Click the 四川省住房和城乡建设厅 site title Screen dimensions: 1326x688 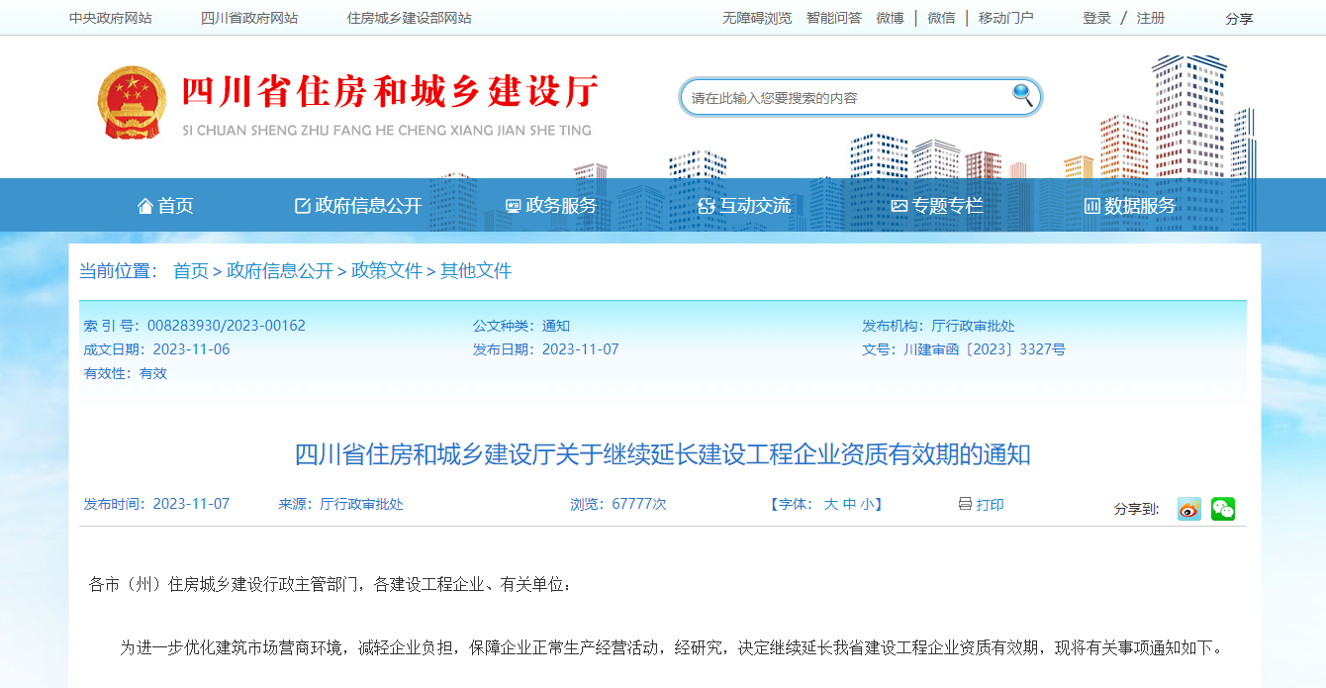coord(390,93)
